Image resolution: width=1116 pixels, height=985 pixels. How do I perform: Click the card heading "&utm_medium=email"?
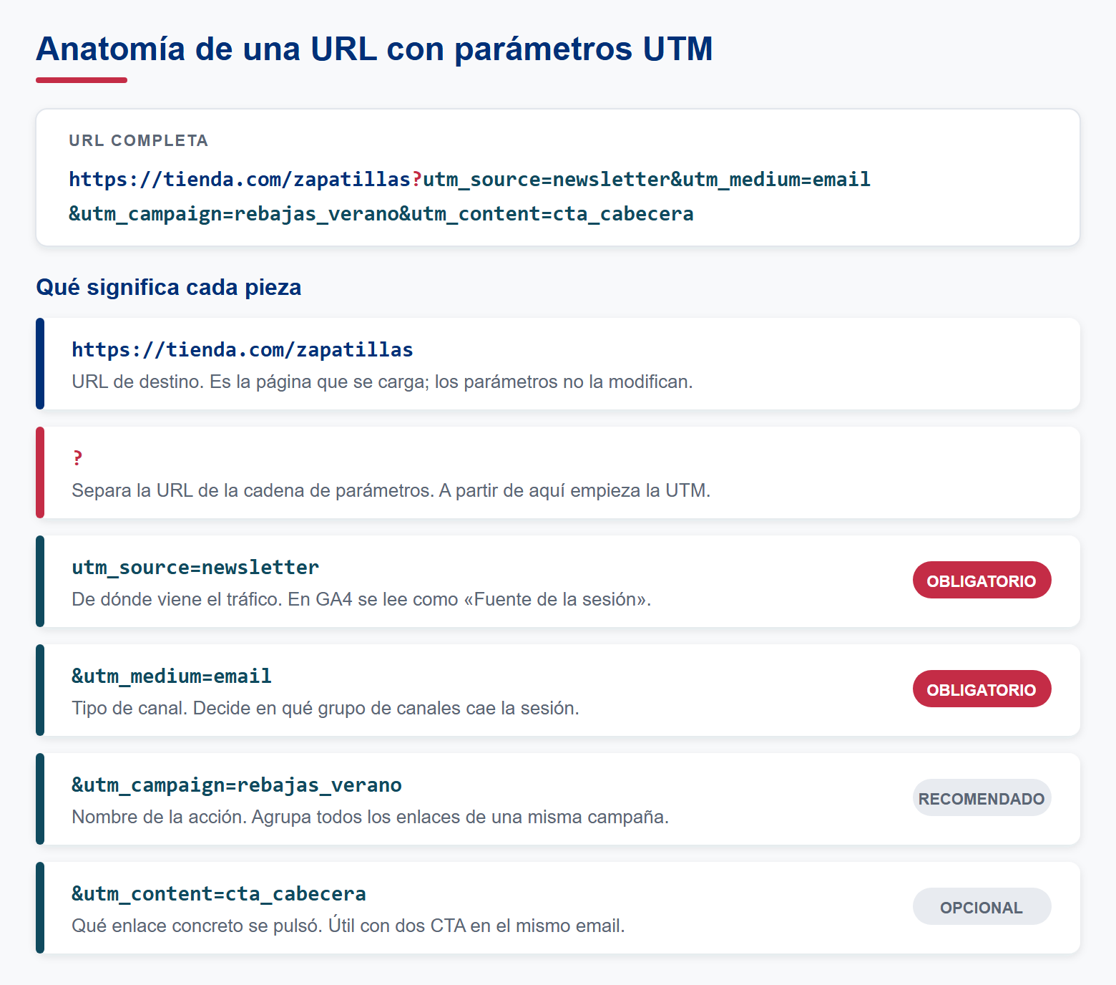(172, 676)
